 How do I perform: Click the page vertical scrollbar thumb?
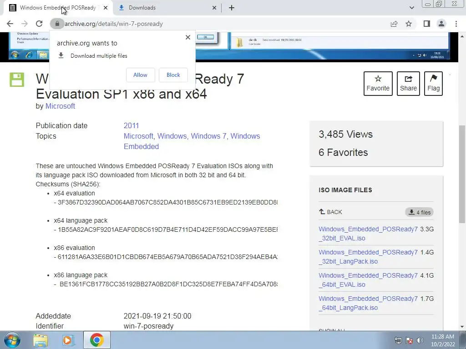pos(462,174)
